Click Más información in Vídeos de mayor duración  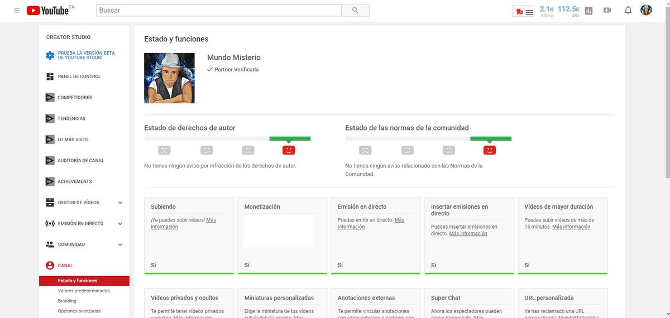[x=571, y=227]
